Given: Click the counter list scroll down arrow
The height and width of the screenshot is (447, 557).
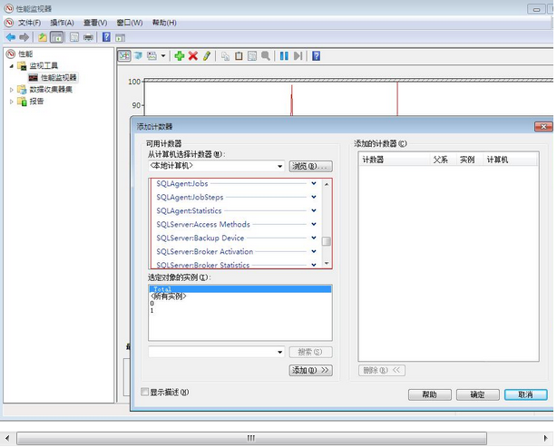Looking at the screenshot, I should [x=327, y=263].
